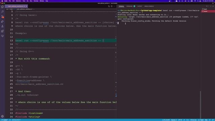215x121 pixels.
Task: Open the Run and Debug view
Action: coord(2,21)
